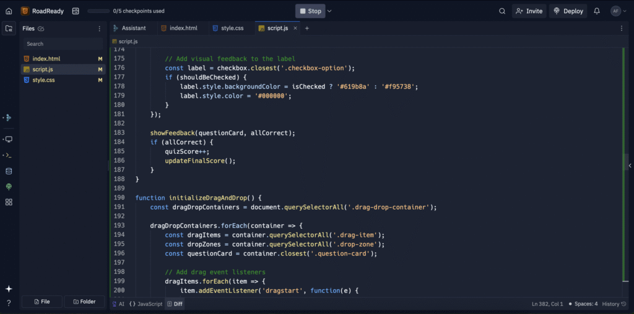Click the quizScore++ statement
634x314 pixels.
[187, 151]
